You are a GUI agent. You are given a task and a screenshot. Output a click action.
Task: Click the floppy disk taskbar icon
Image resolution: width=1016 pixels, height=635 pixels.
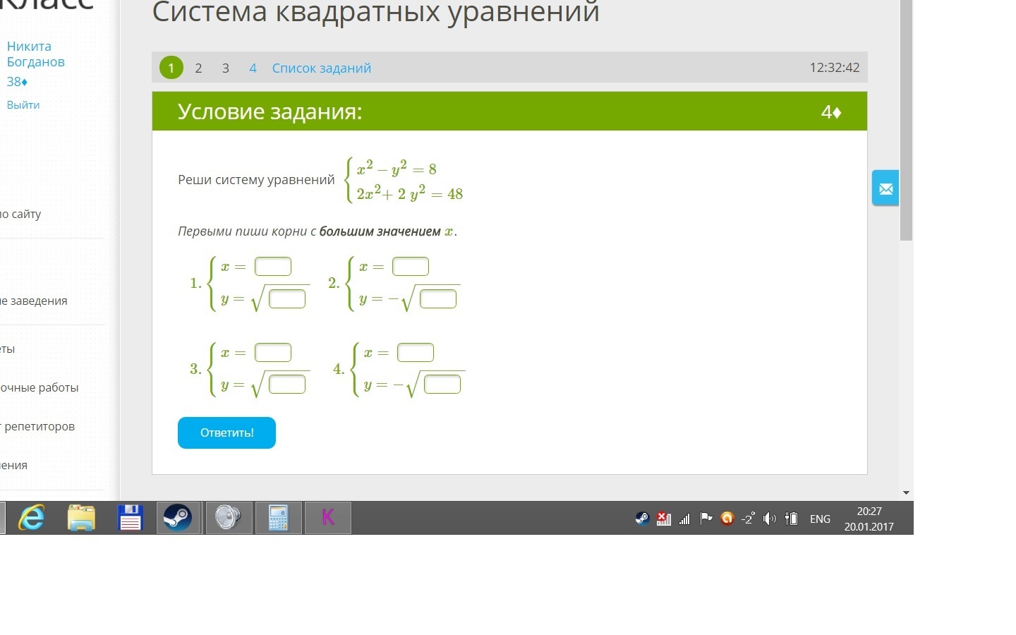pos(131,518)
